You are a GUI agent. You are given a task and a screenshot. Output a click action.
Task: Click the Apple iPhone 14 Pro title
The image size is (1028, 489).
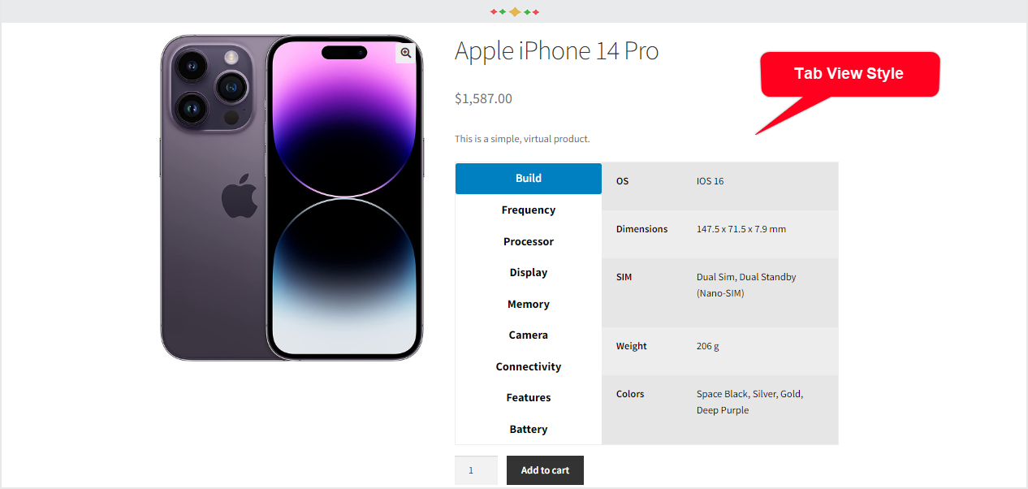tap(556, 51)
